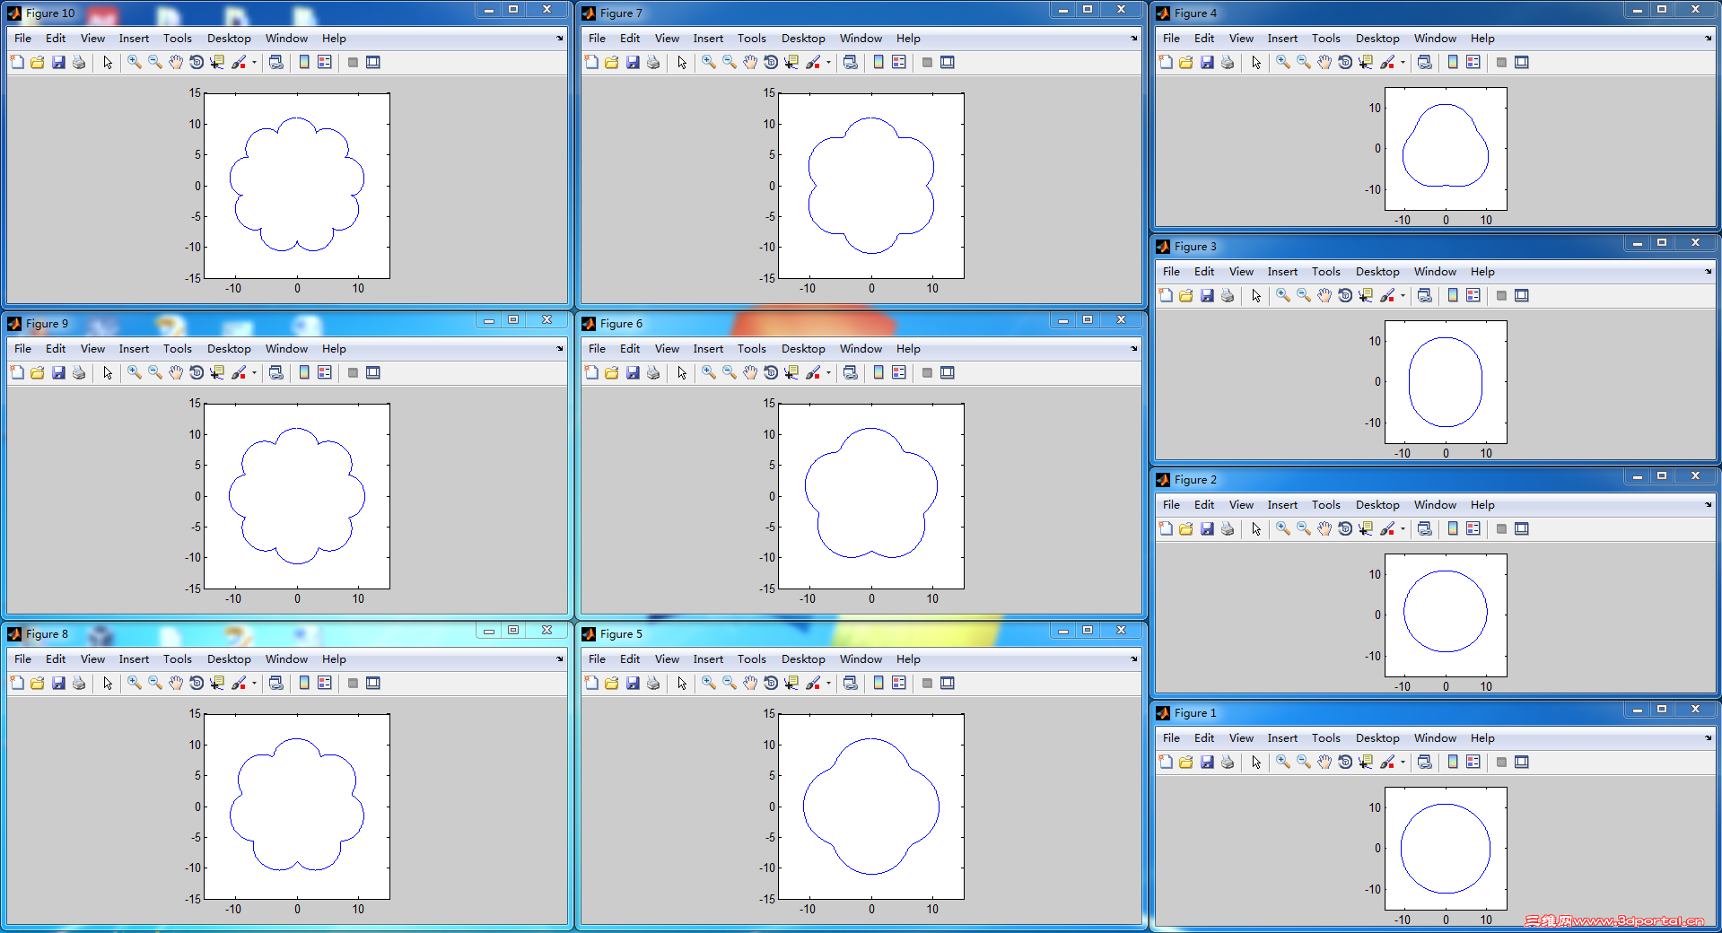Open Brush color dropdown in Figure 4
The image size is (1722, 933).
point(1403,62)
